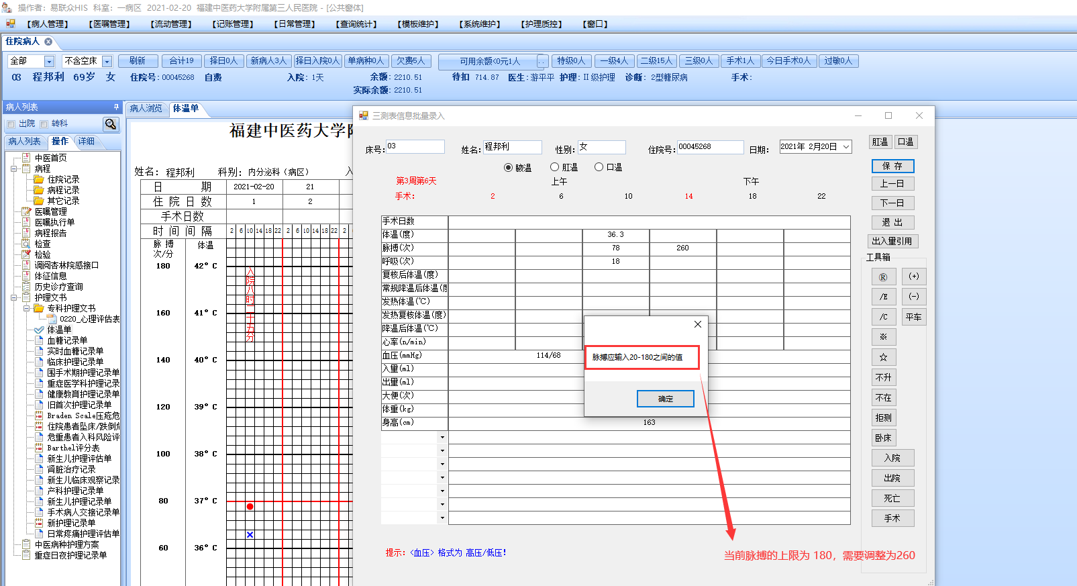Select the 腋温 radio button
Viewport: 1077px width, 586px height.
[x=508, y=168]
